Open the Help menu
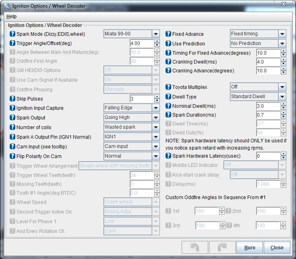The width and height of the screenshot is (296, 259). click(11, 16)
